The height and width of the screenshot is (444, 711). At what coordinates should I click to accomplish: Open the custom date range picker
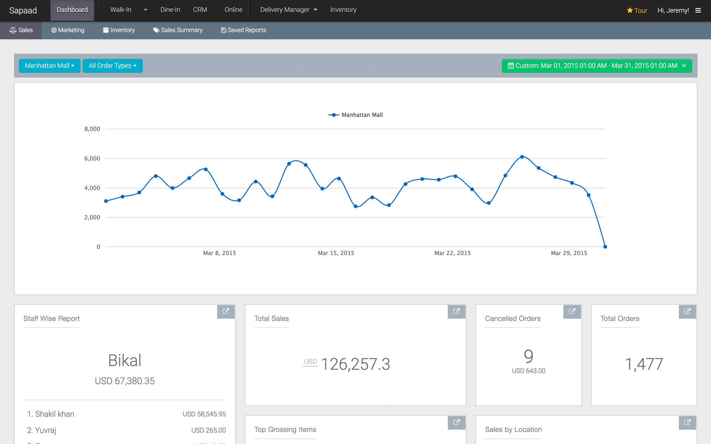[595, 65]
